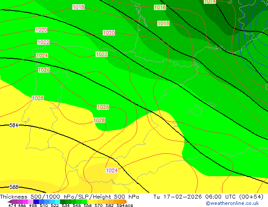Click the legend value 522
Image resolution: width=268 pixels, height=207 pixels.
[x=55, y=205]
